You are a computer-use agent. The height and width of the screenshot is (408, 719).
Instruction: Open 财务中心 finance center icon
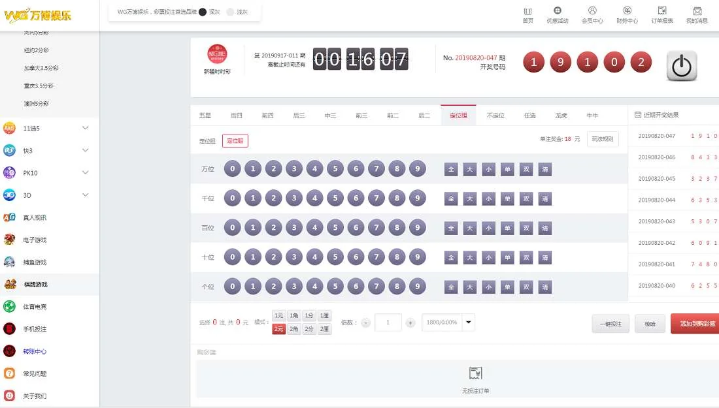[x=627, y=11]
